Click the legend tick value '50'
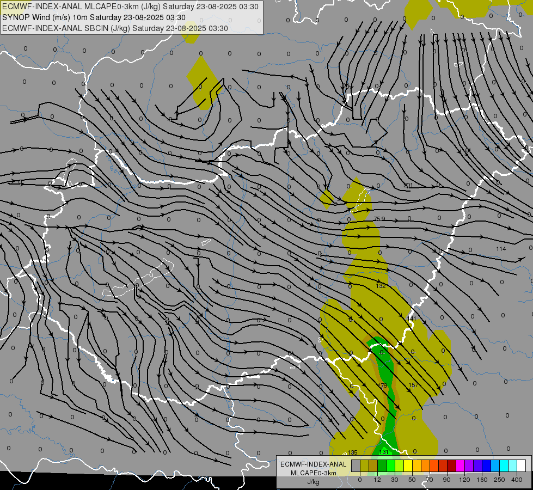Screen dimensions: 533x490 pos(412,480)
